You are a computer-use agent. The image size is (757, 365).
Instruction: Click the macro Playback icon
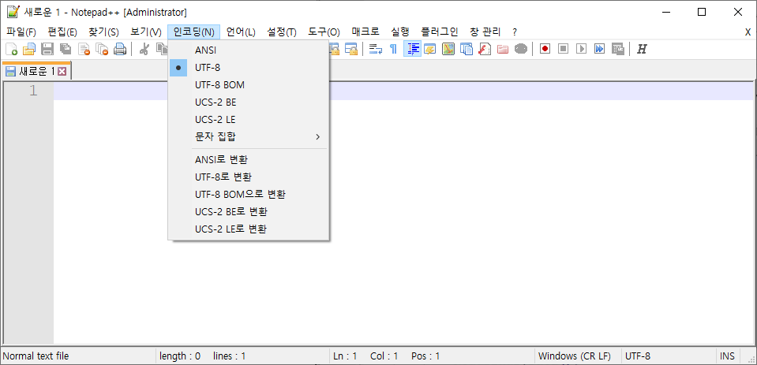tap(581, 49)
